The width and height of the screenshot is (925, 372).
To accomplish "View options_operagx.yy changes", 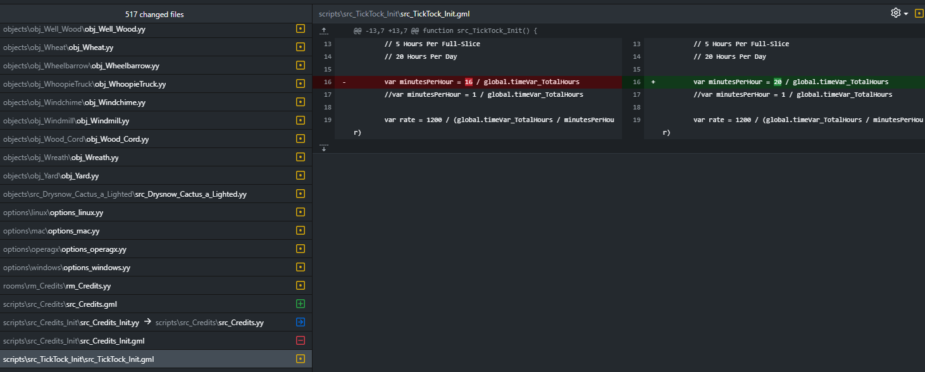I will (x=156, y=249).
